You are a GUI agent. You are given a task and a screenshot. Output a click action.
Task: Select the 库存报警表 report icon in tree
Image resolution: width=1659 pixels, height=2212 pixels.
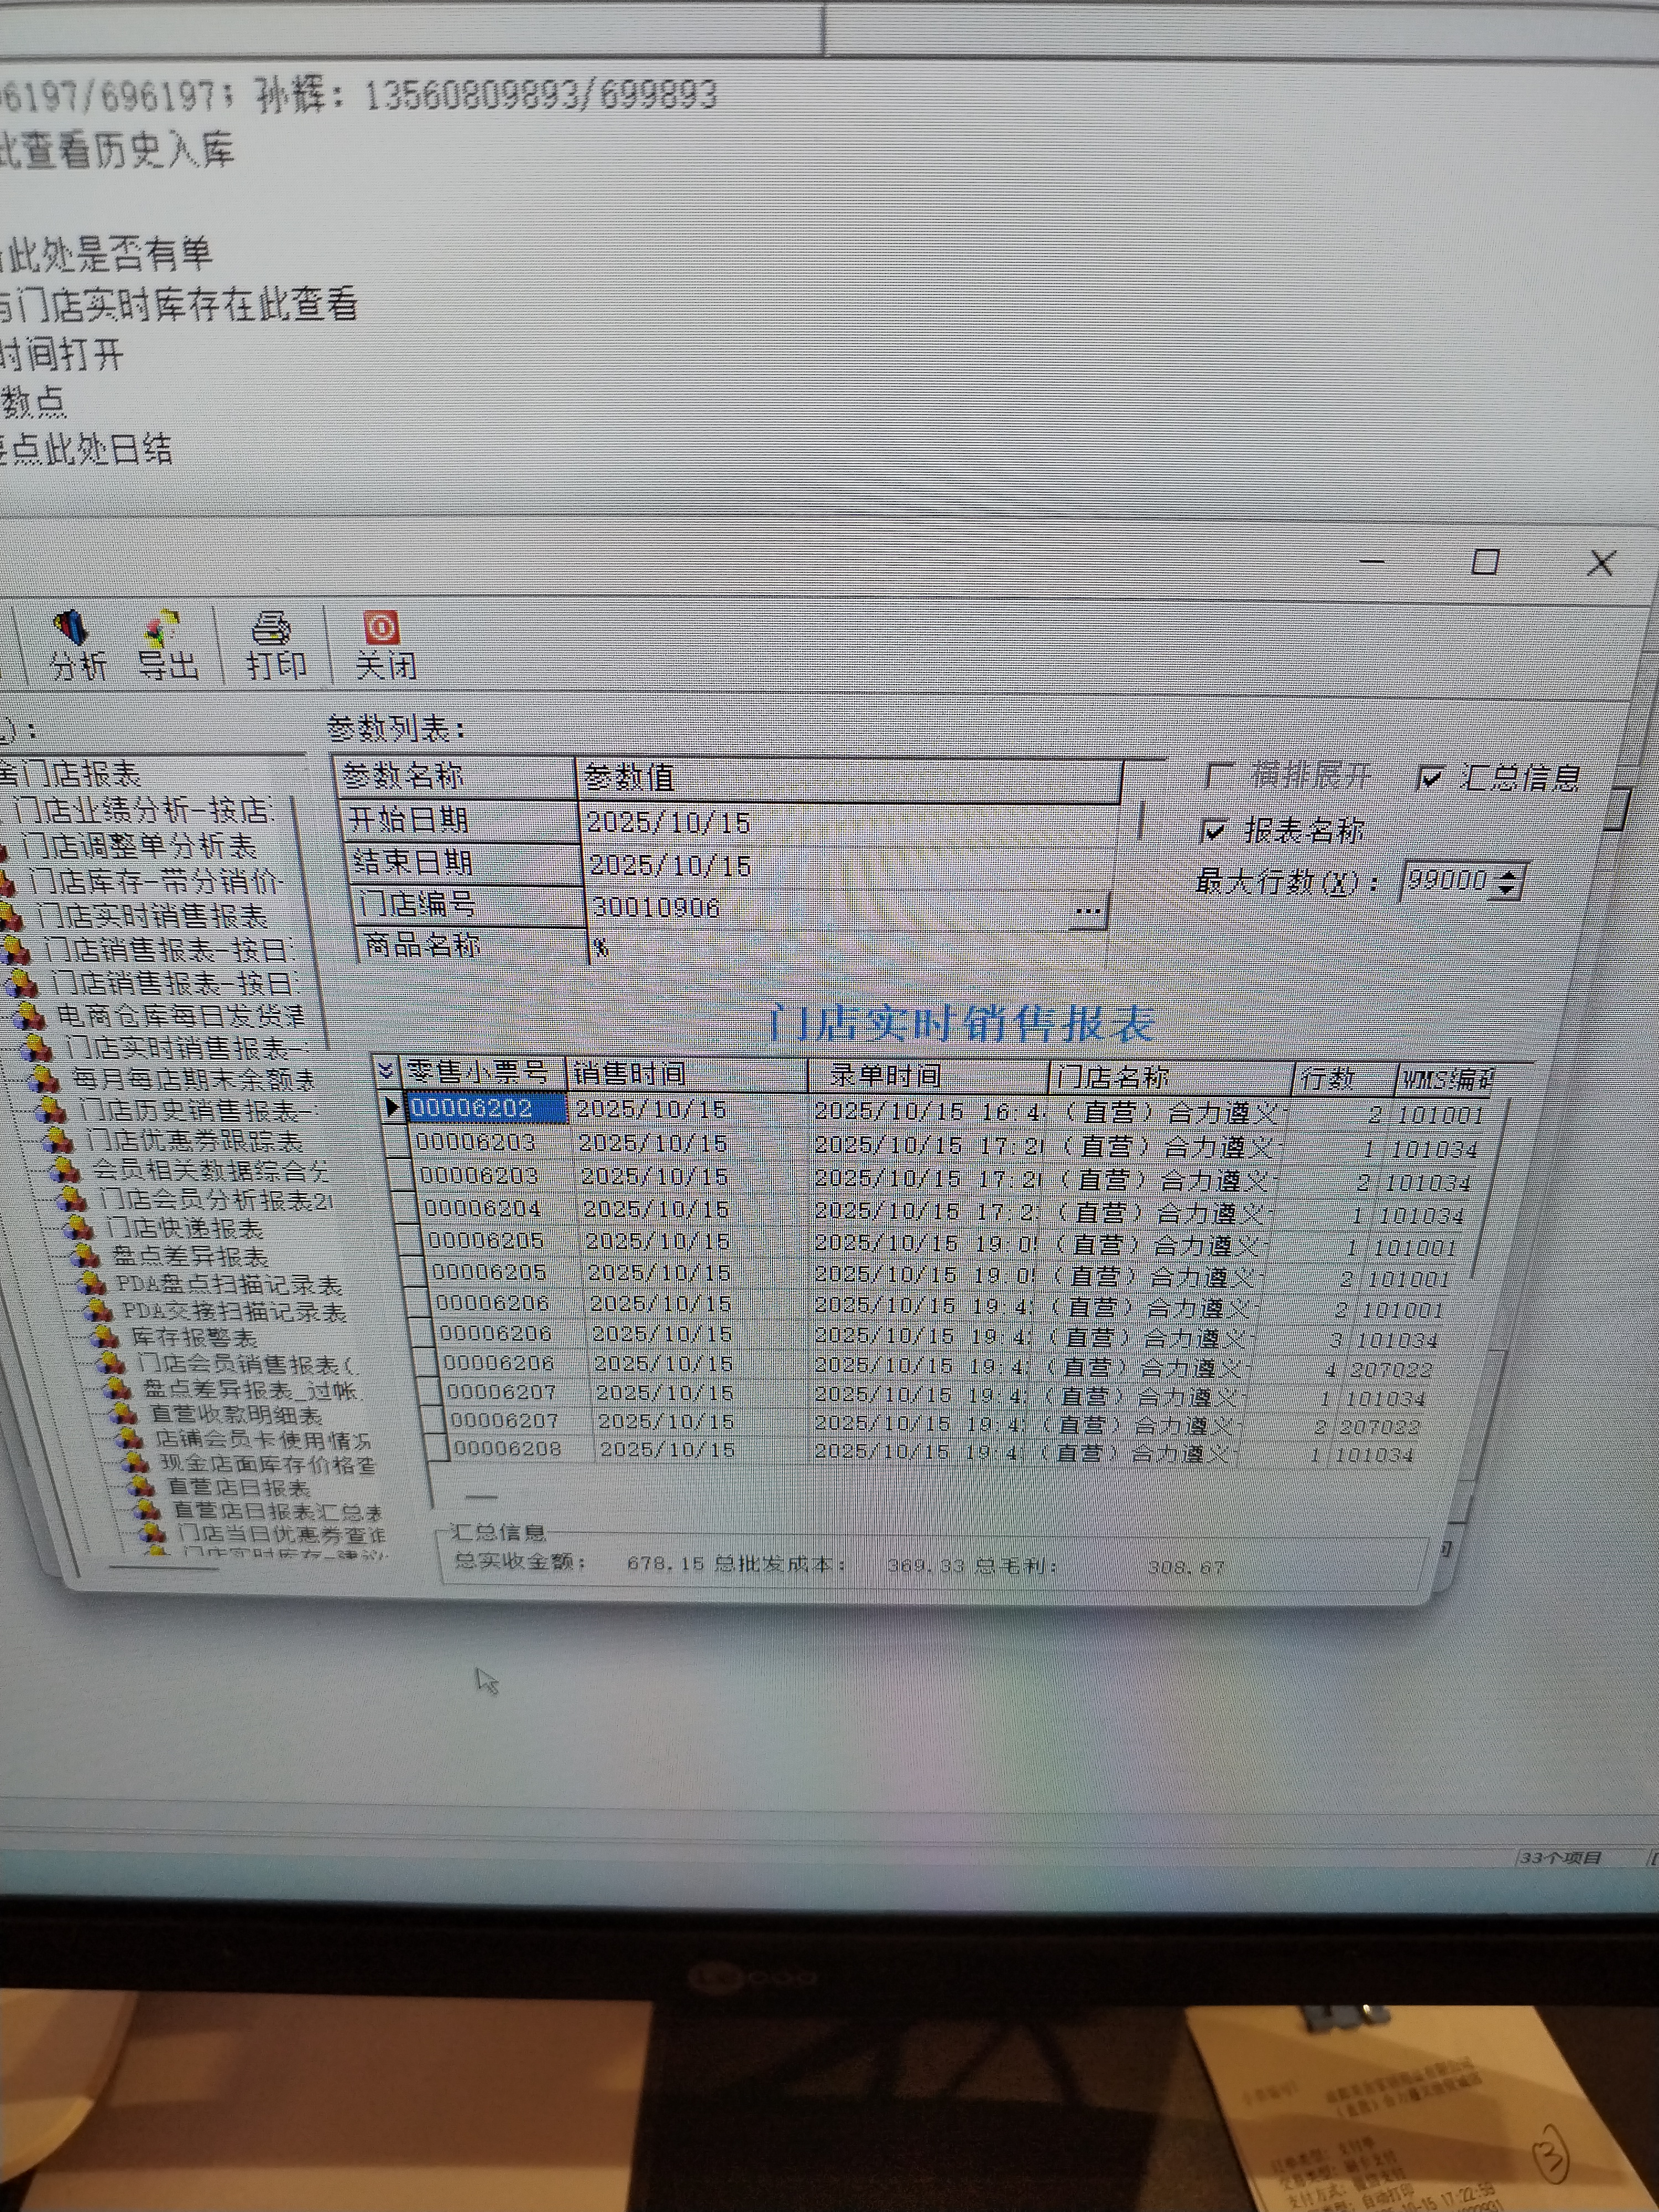click(104, 1338)
